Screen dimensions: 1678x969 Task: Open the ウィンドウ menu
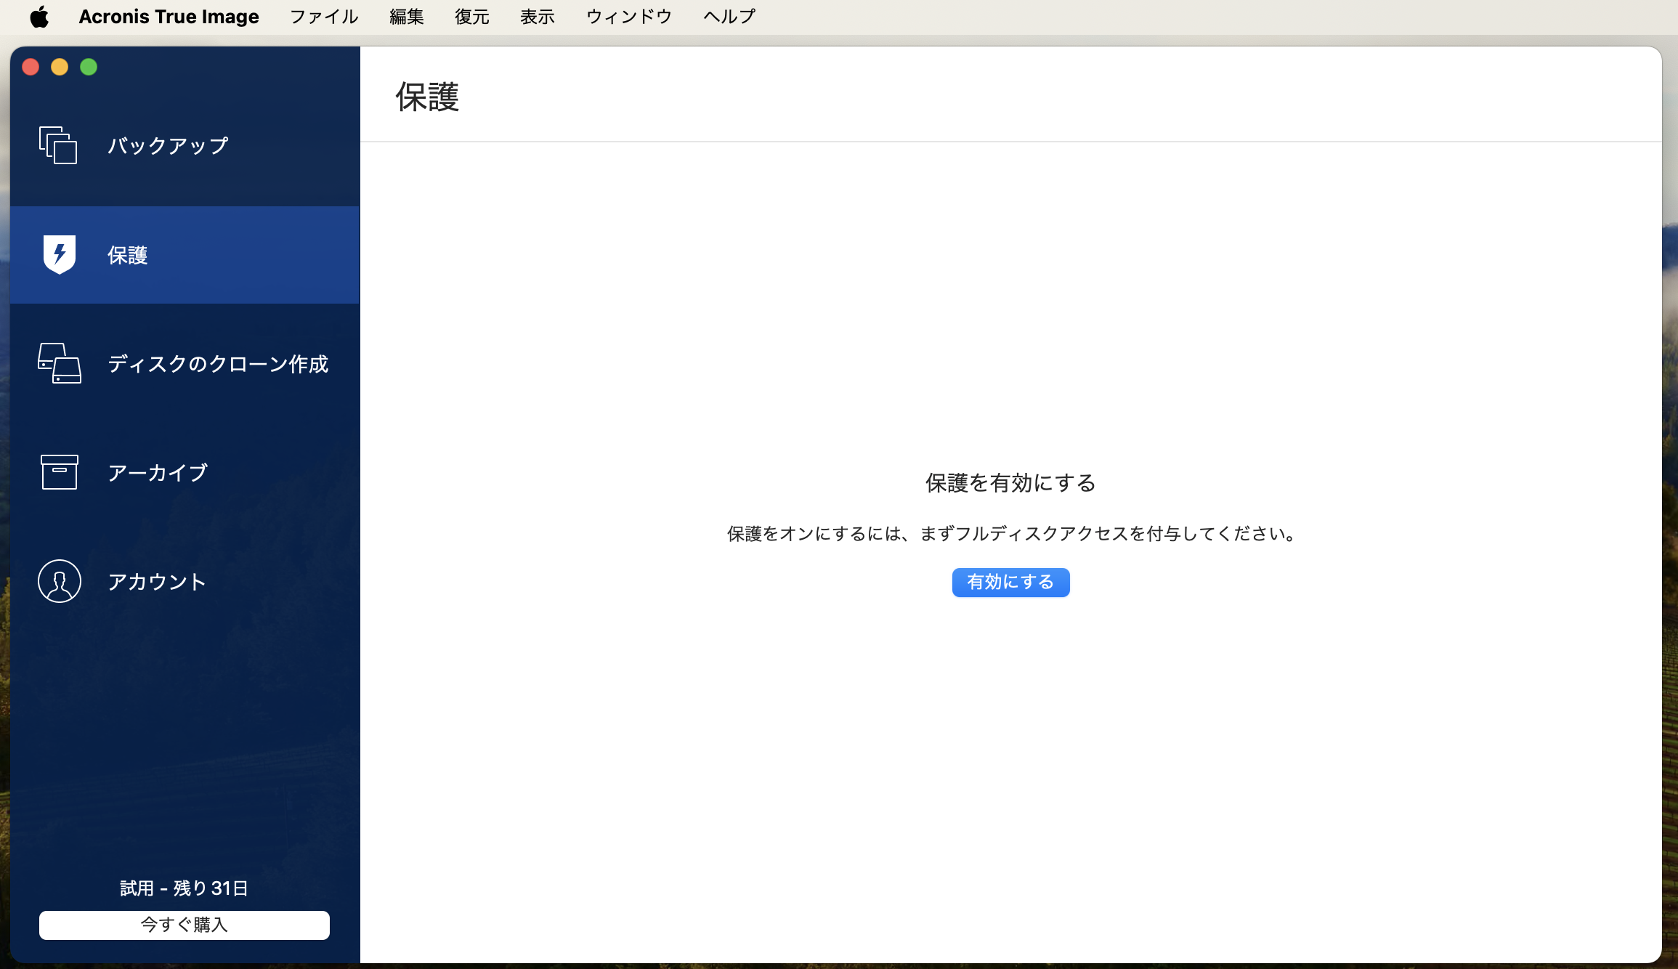click(629, 17)
